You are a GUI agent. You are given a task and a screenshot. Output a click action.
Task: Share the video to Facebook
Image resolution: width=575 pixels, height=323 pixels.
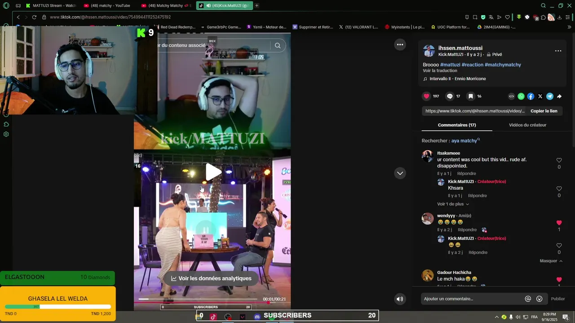(x=531, y=96)
